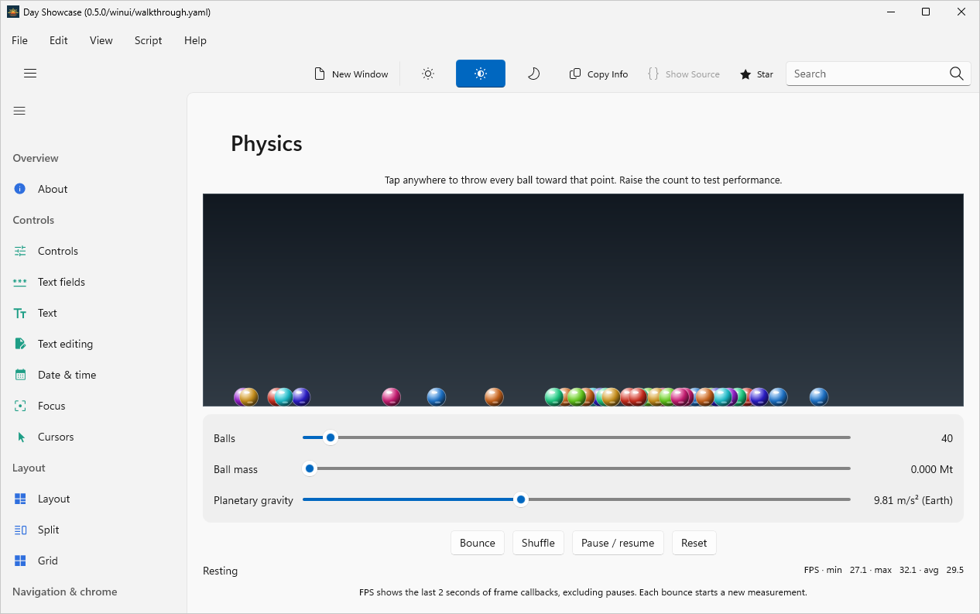
Task: Click the search magnifier icon
Action: click(957, 74)
